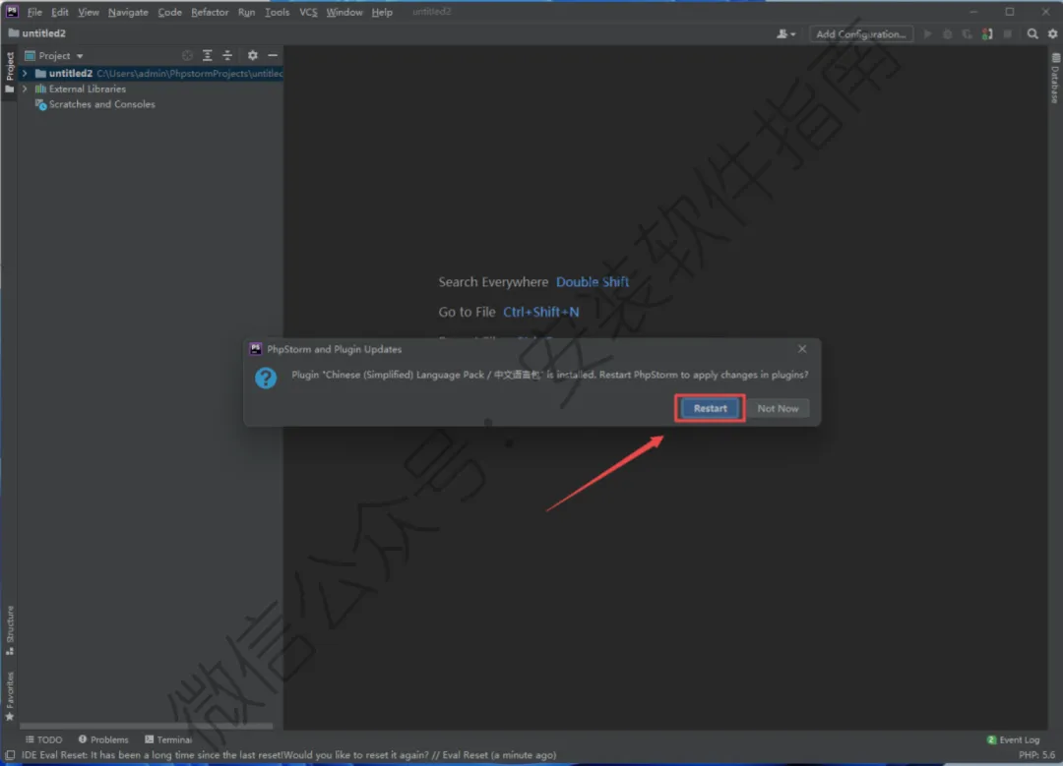
Task: Close the PhpStorm and Plugin Updates dialog
Action: 802,349
